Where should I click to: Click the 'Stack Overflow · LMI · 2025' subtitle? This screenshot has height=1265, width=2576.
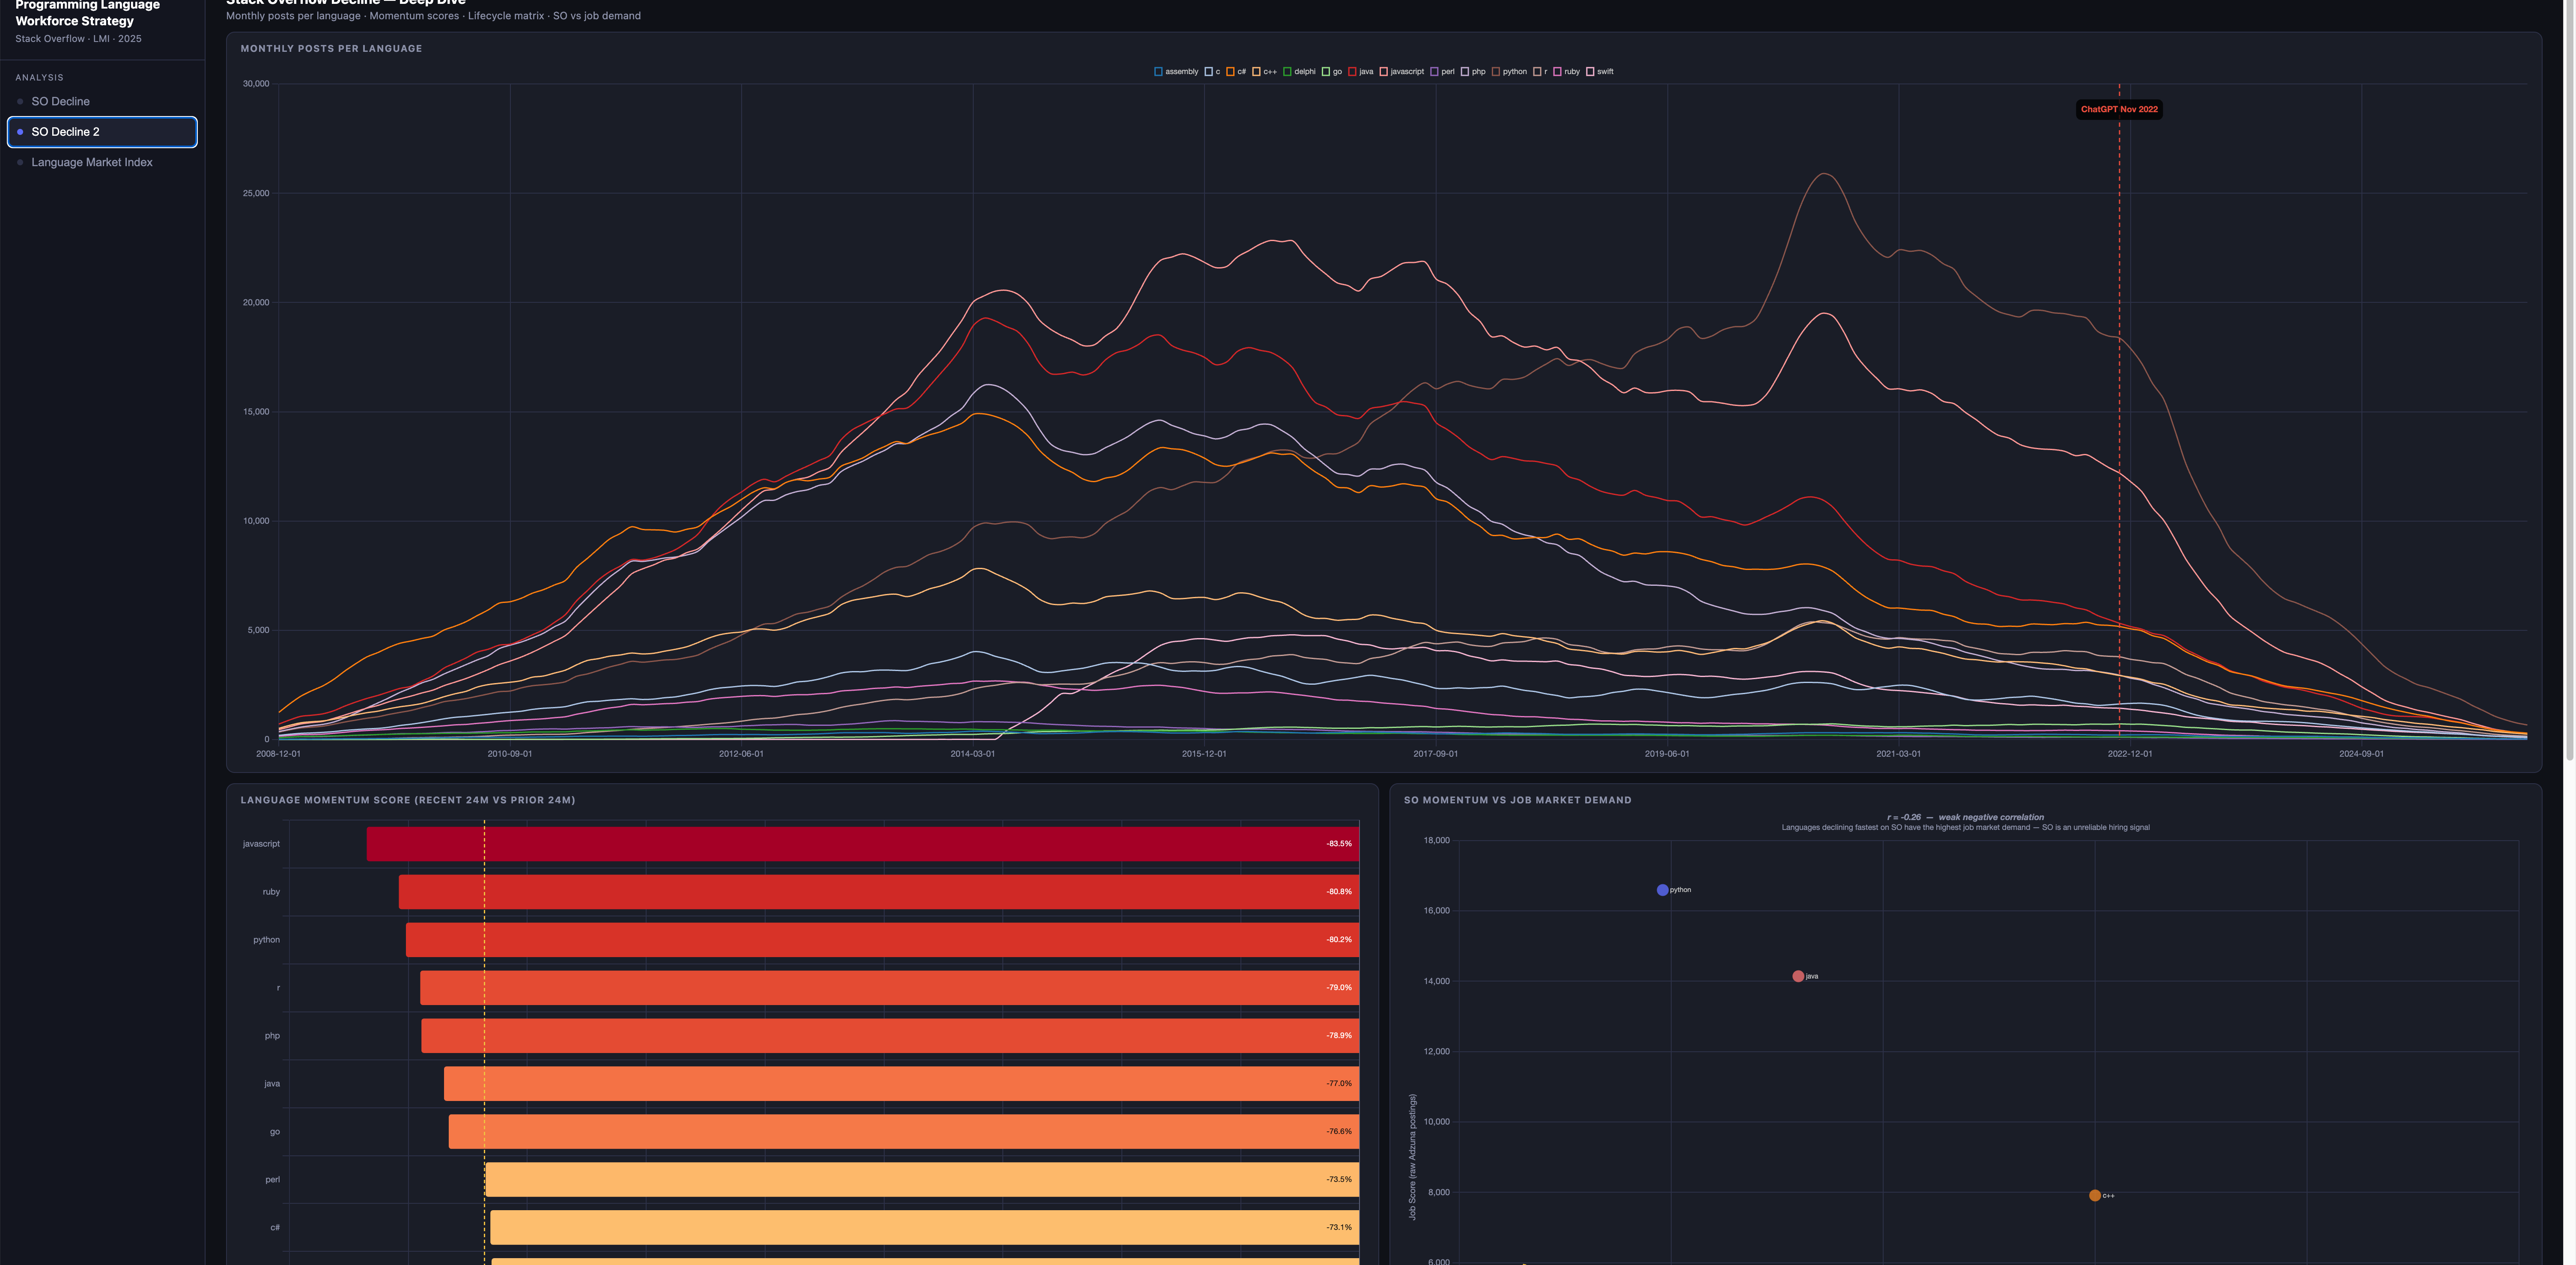[78, 39]
